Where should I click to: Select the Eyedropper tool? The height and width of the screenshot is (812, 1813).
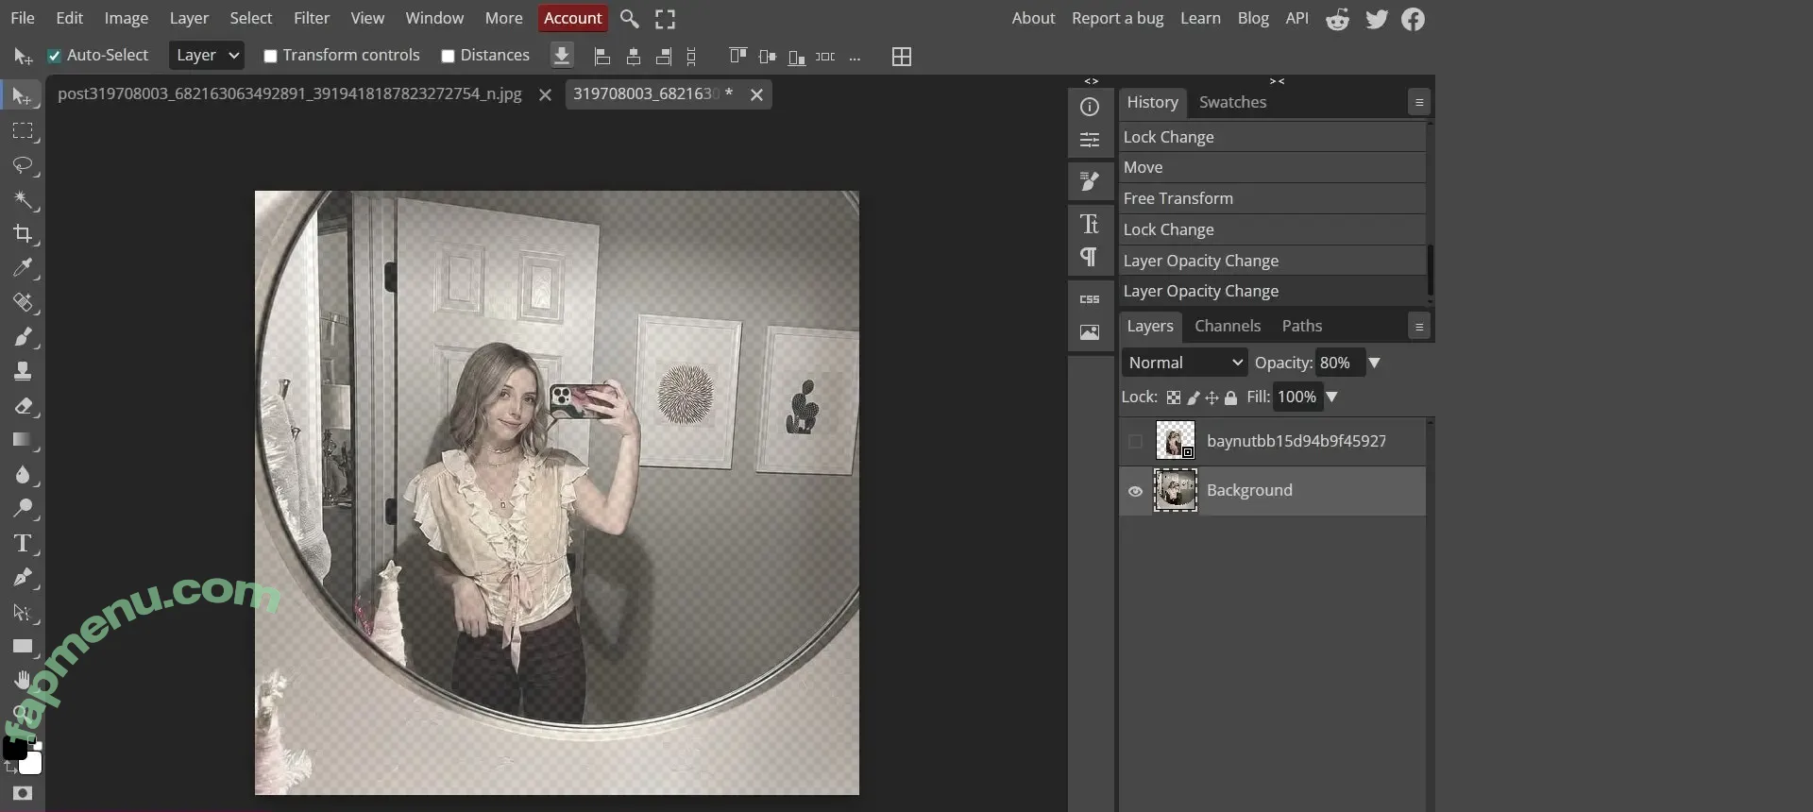pyautogui.click(x=23, y=268)
